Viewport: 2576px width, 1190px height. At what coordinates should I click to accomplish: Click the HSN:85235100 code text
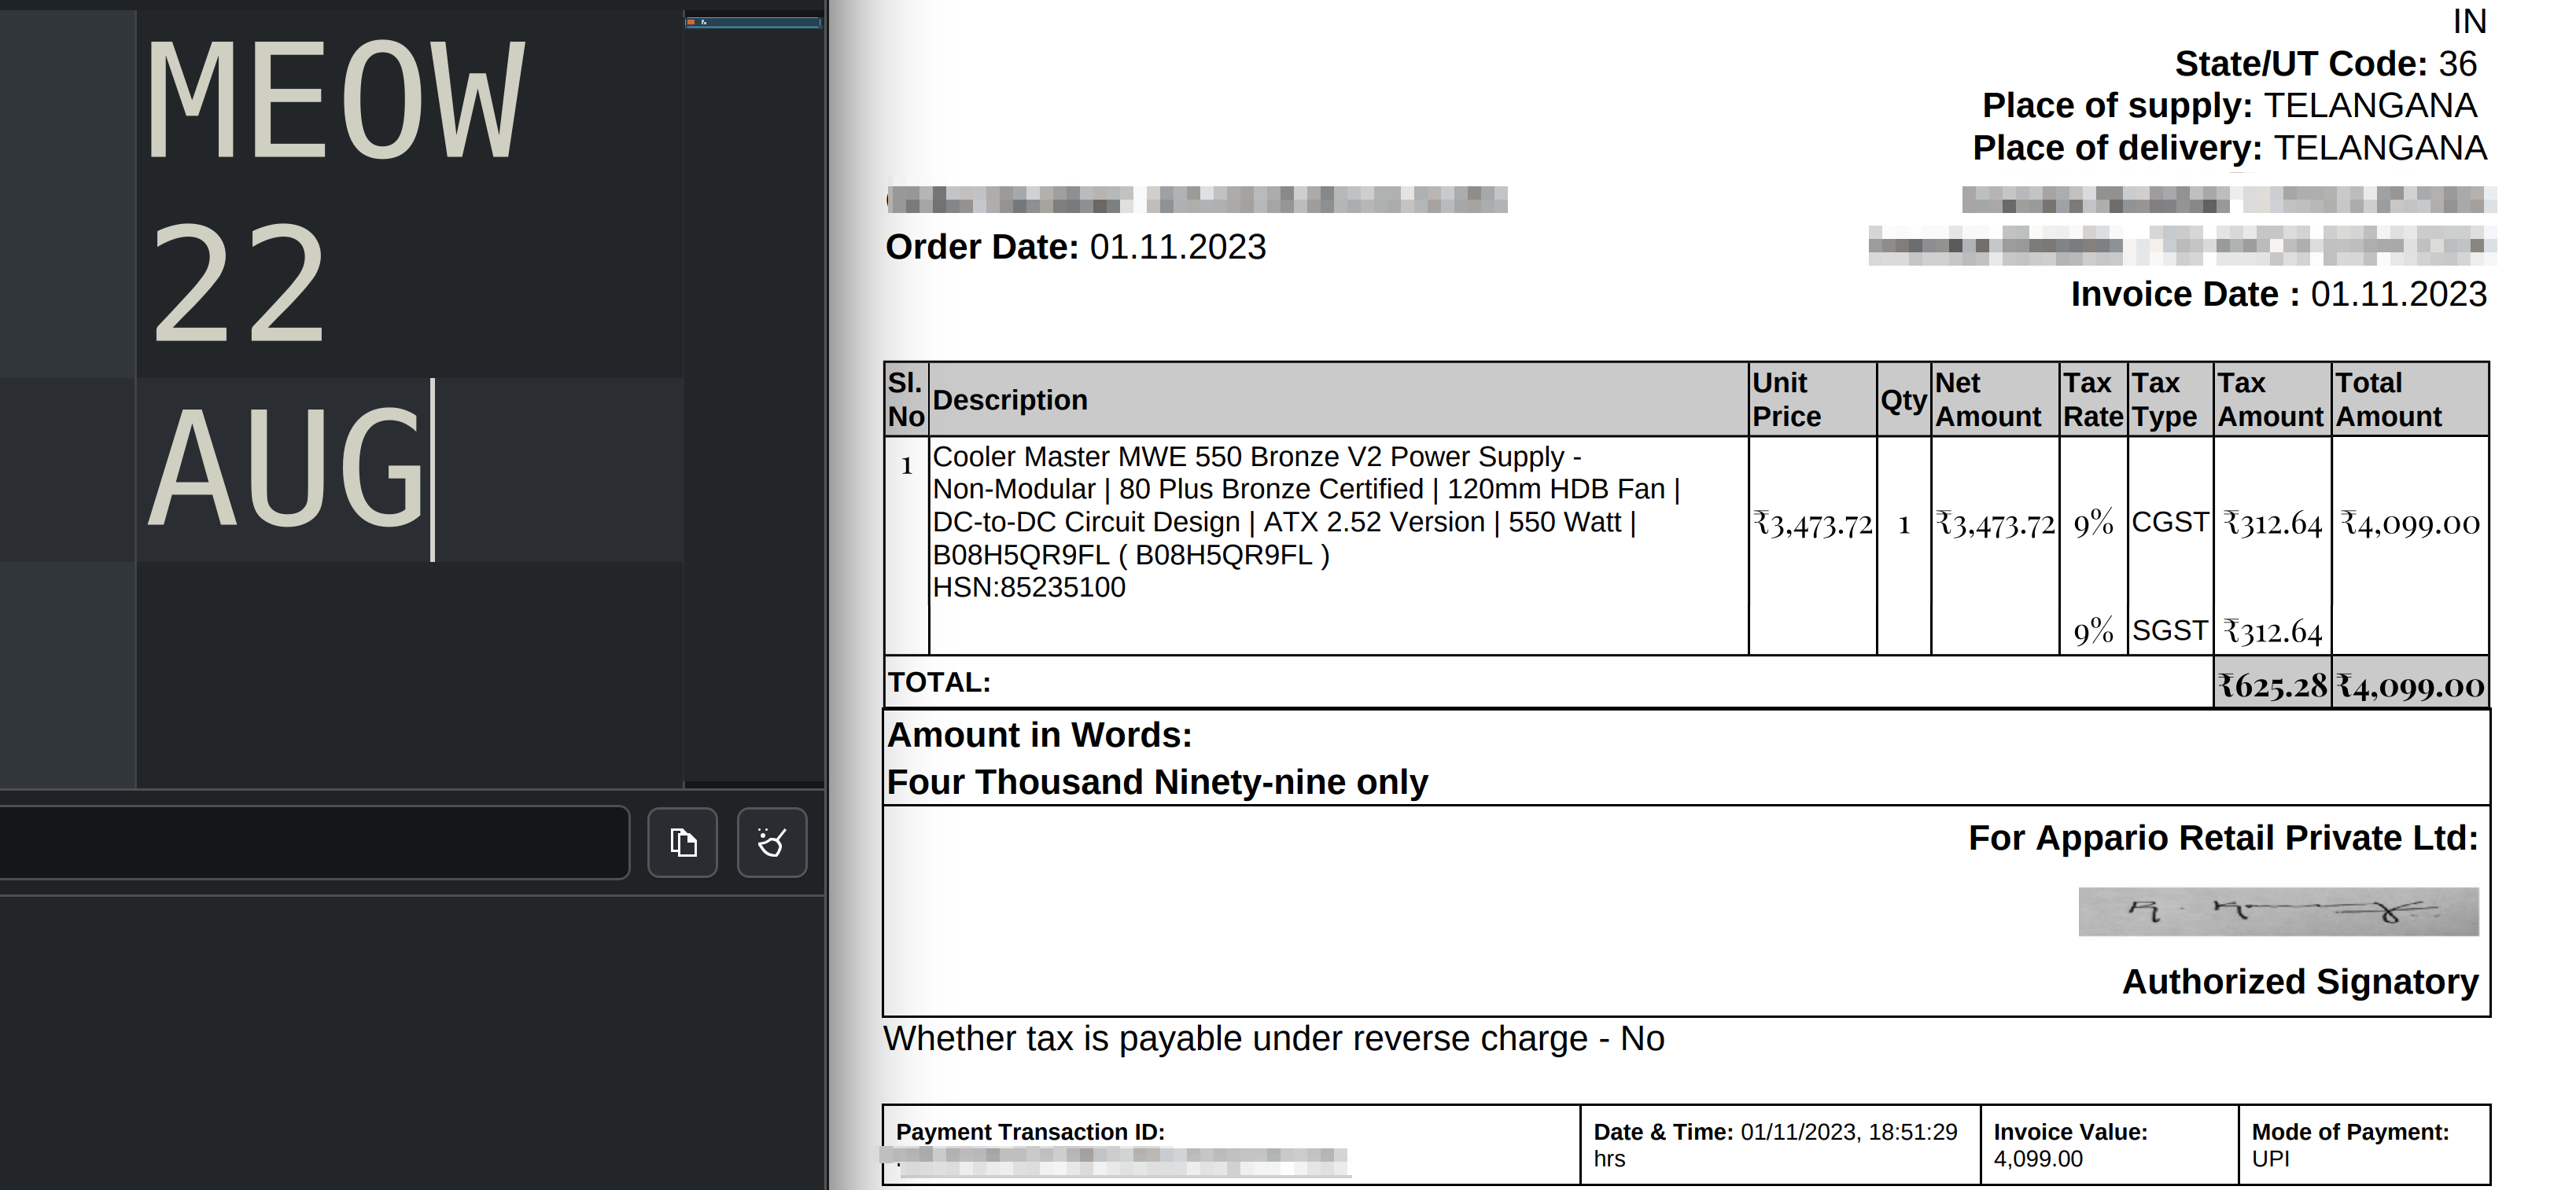click(x=1028, y=587)
